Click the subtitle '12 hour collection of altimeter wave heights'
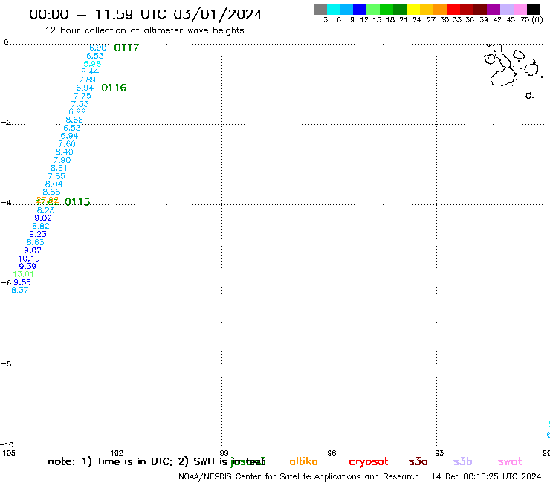This screenshot has height=483, width=550. [x=144, y=30]
